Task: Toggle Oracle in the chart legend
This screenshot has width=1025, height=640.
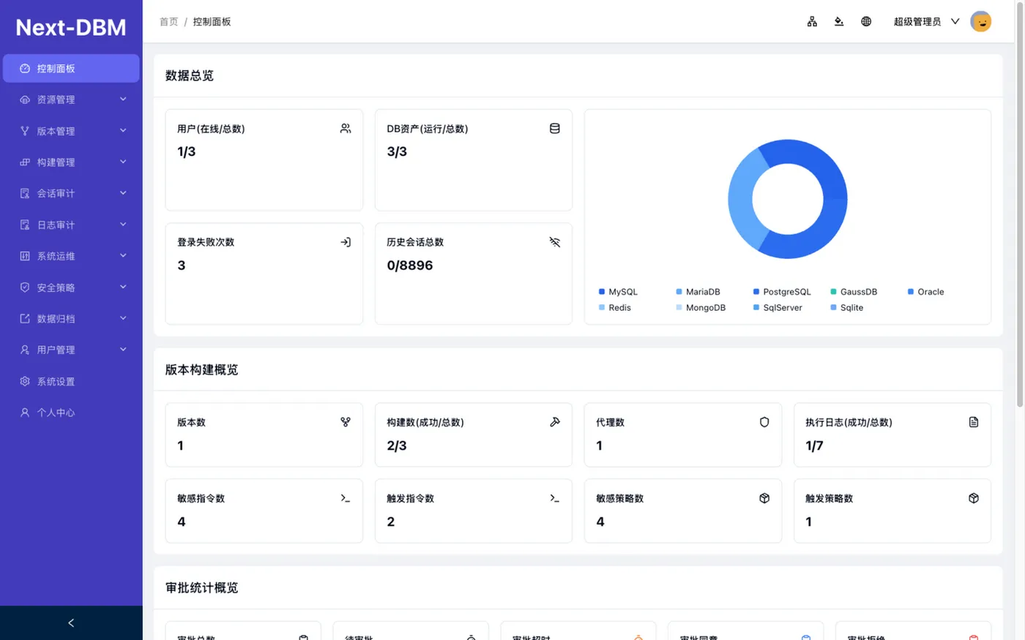Action: pyautogui.click(x=925, y=292)
